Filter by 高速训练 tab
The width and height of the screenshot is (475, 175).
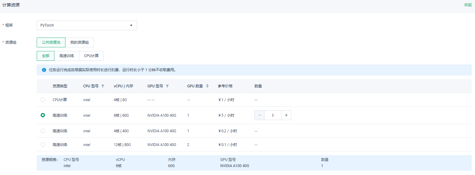[x=67, y=56]
